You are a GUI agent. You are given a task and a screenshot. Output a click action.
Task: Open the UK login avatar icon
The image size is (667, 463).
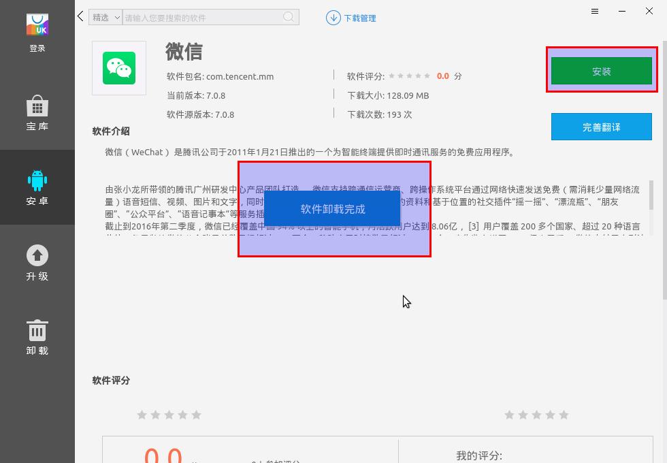coord(37,25)
